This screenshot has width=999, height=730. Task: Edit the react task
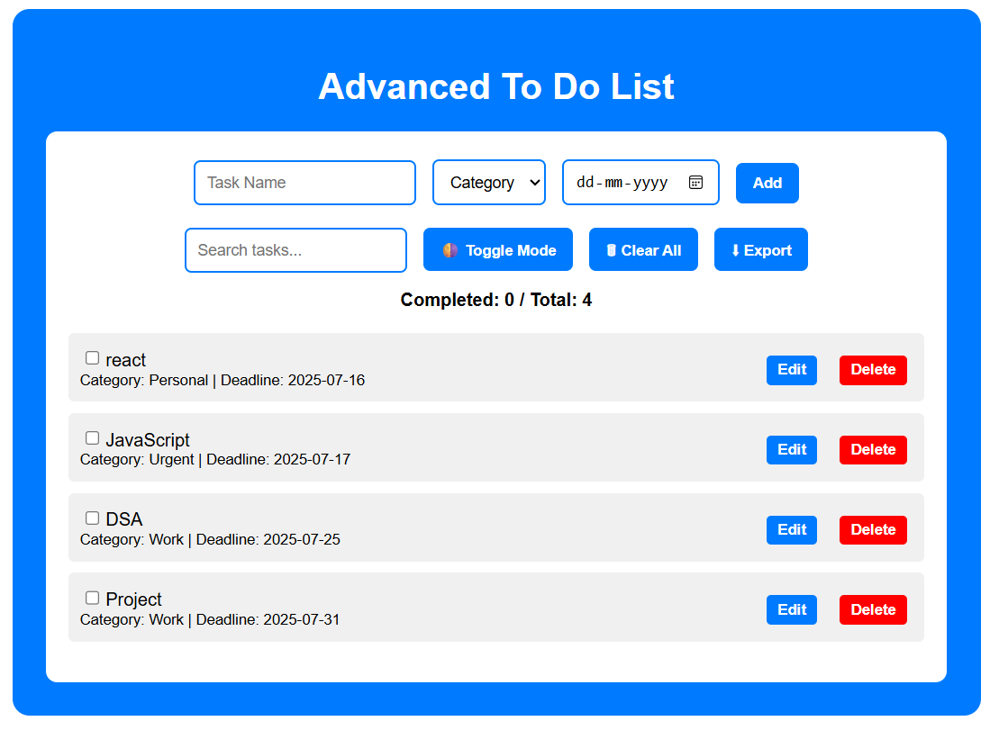(x=791, y=370)
